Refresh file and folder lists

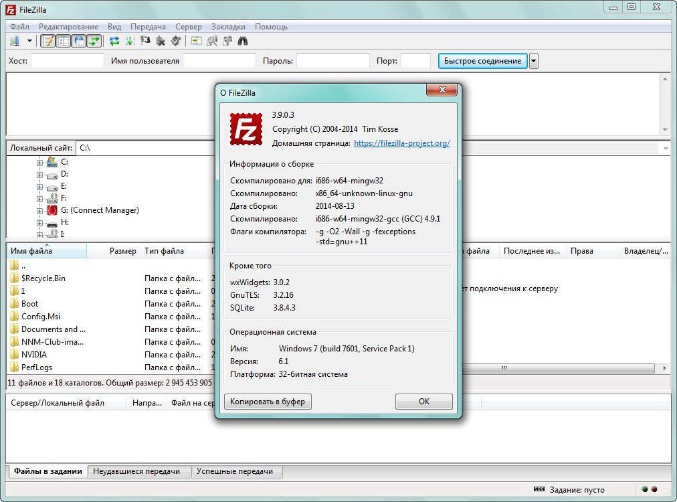point(114,41)
